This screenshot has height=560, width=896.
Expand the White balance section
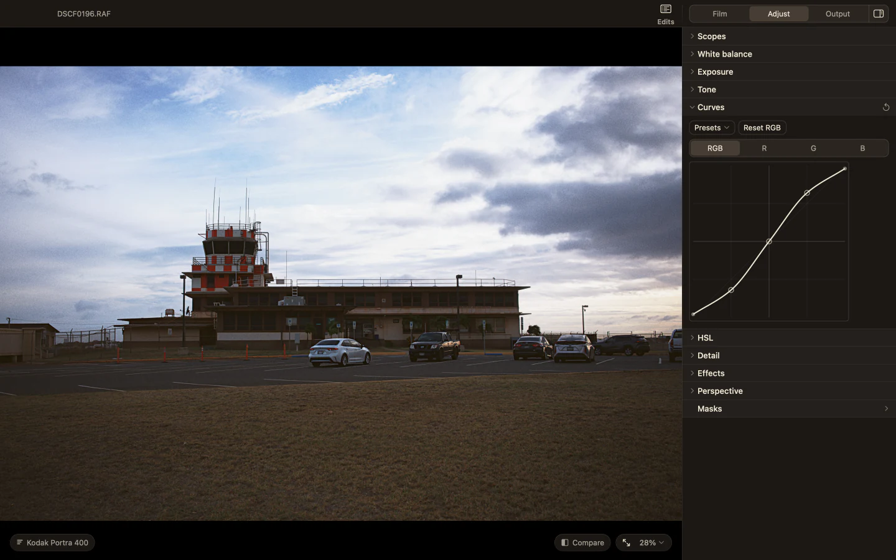click(789, 54)
